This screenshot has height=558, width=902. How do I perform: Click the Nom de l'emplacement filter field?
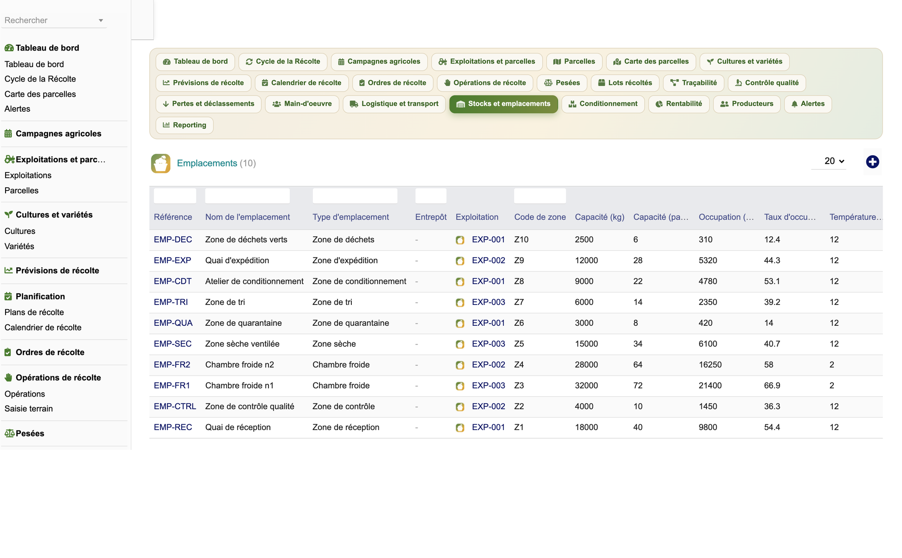click(x=248, y=196)
